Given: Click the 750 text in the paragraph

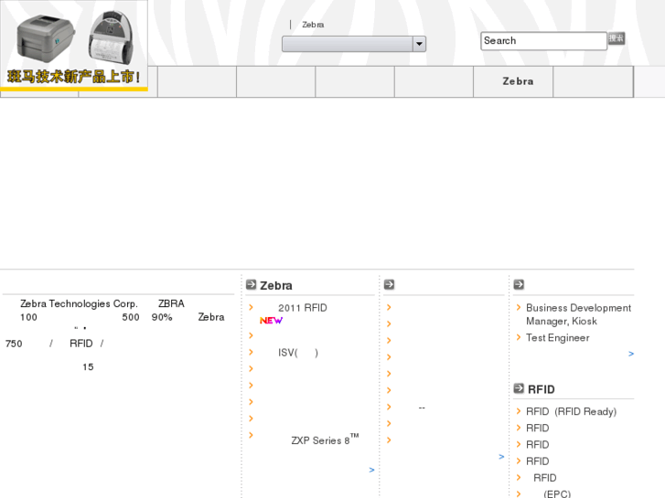Looking at the screenshot, I should [x=14, y=344].
